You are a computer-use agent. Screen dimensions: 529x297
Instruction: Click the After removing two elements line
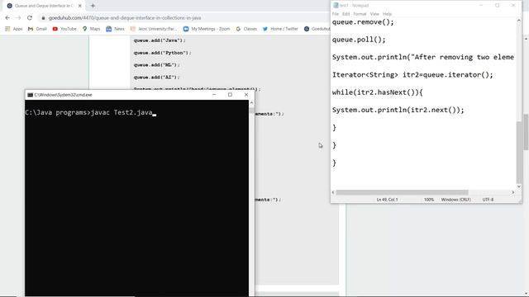pyautogui.click(x=423, y=57)
